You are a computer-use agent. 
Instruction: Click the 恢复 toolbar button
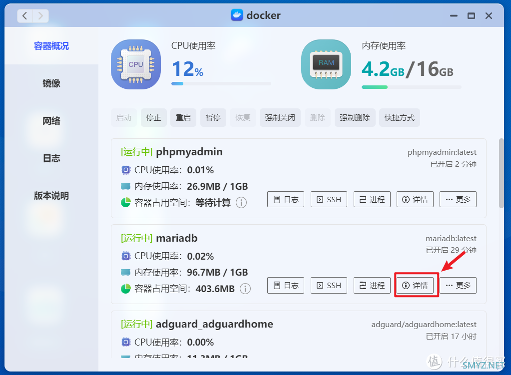coord(243,118)
